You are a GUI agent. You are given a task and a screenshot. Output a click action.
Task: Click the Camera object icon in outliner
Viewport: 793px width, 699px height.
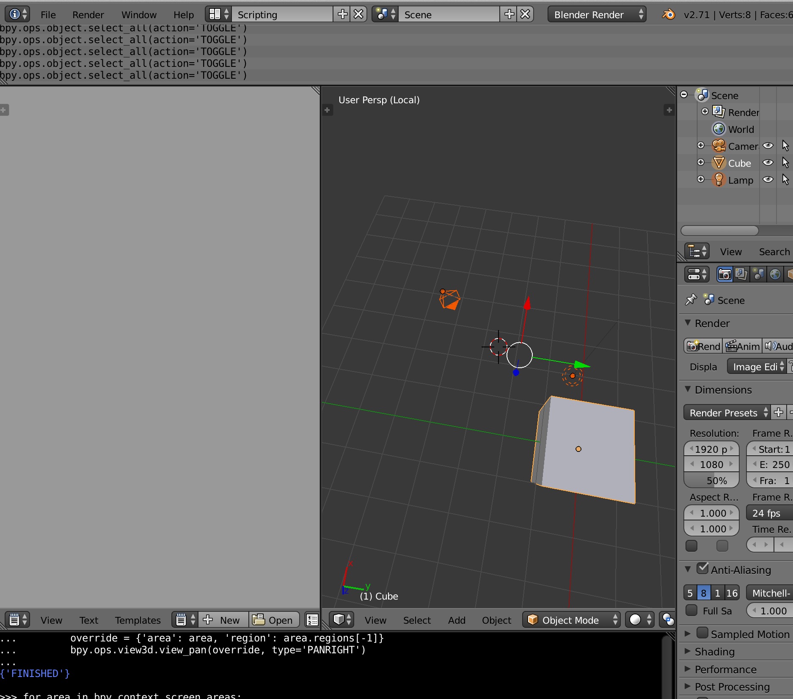click(719, 146)
